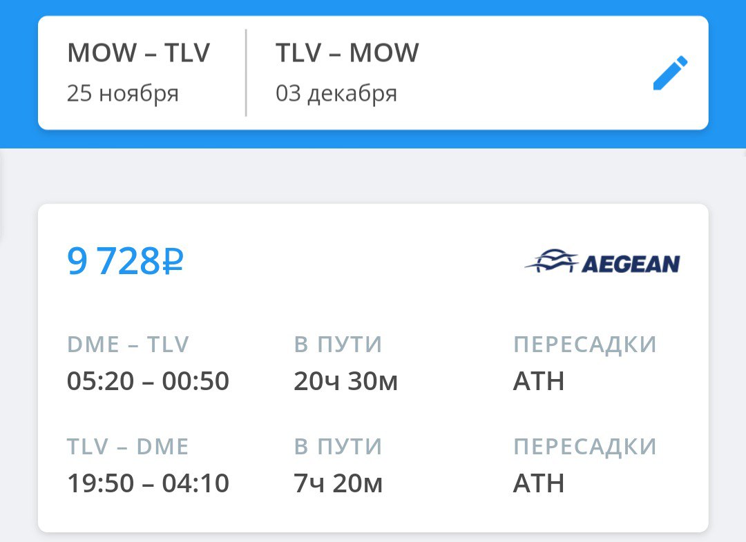The width and height of the screenshot is (746, 542).
Task: Tap the pencil edit search icon
Action: click(x=670, y=74)
